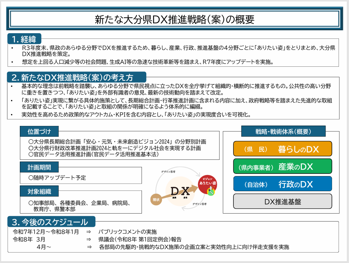This screenshot has height=263, width=349.
Task: Click the arrow before 県議会 報告 line
Action: point(88,239)
